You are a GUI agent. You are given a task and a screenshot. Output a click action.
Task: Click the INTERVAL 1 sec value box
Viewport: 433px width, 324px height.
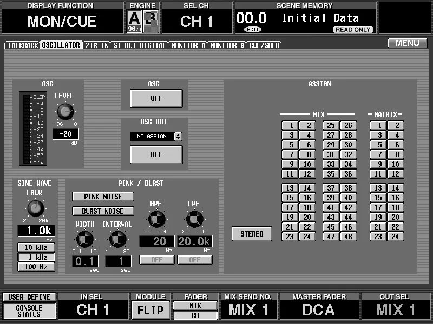pos(118,261)
